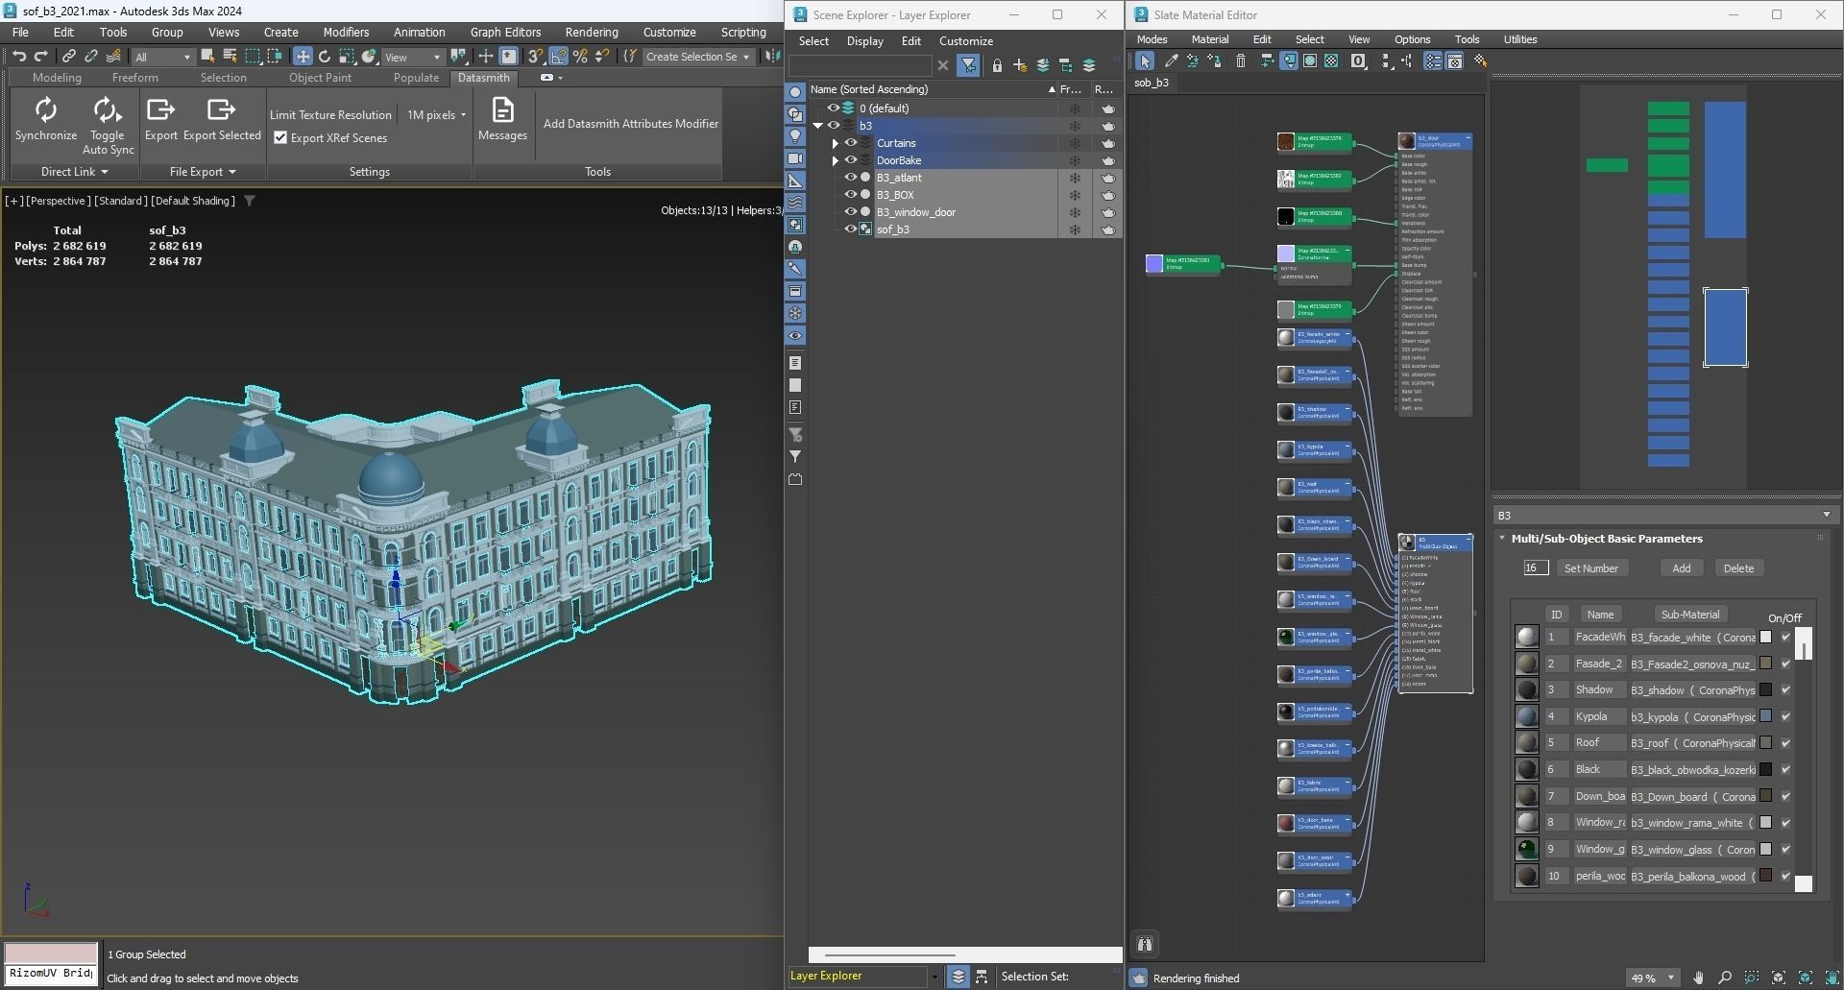The image size is (1844, 990).
Task: Click the Delete sub-material button
Action: pos(1738,568)
